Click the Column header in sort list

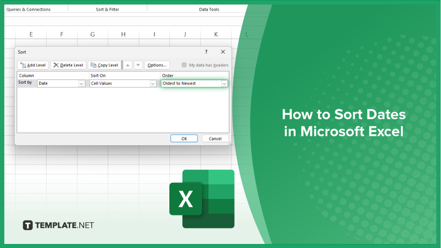click(x=27, y=76)
